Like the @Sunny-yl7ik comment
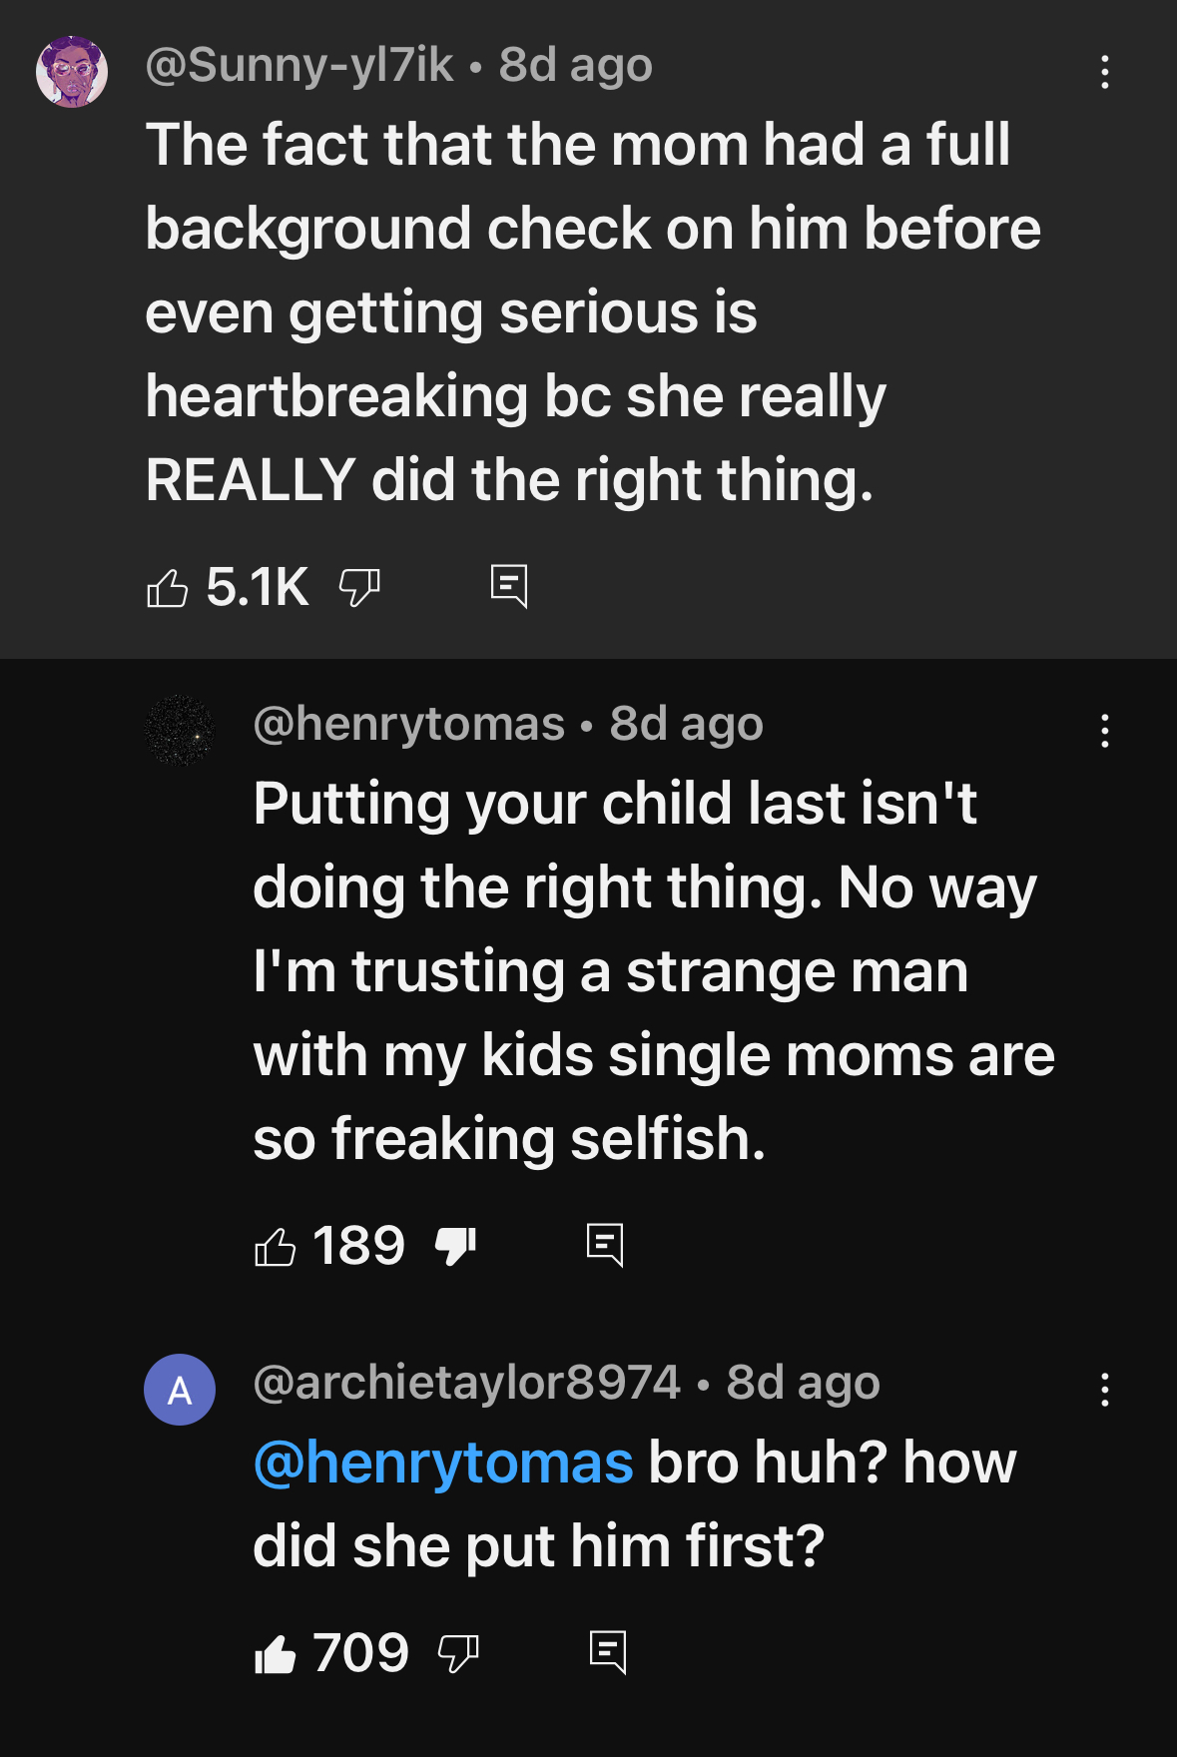Viewport: 1177px width, 1757px height. [168, 587]
